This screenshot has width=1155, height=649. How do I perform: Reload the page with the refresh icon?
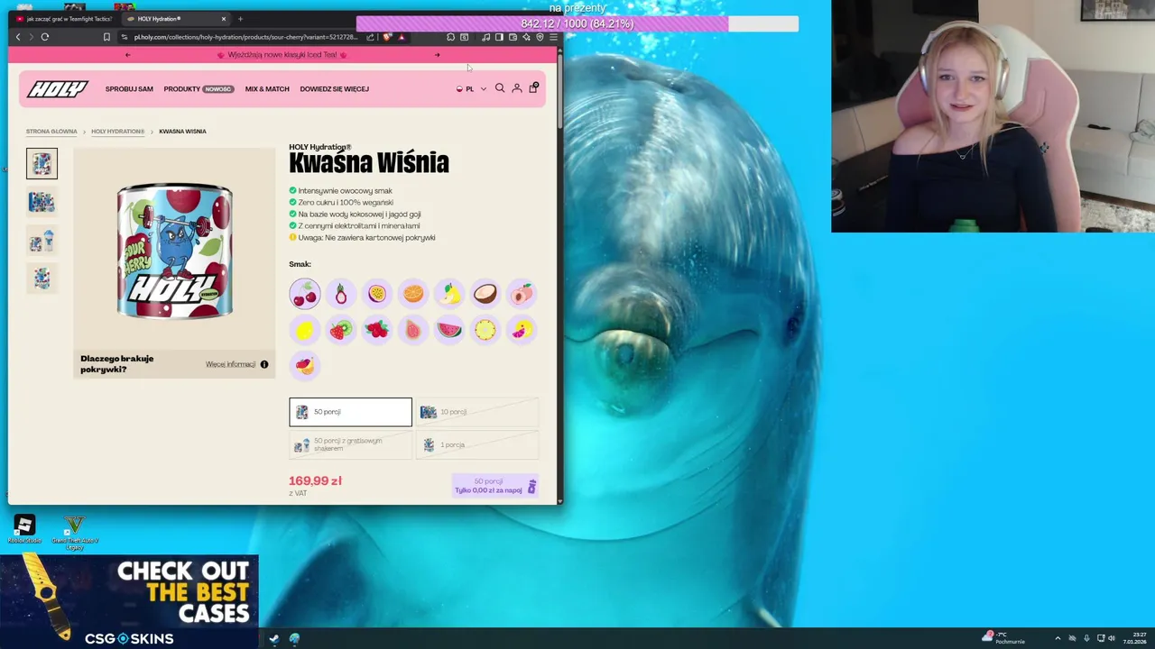click(x=44, y=37)
